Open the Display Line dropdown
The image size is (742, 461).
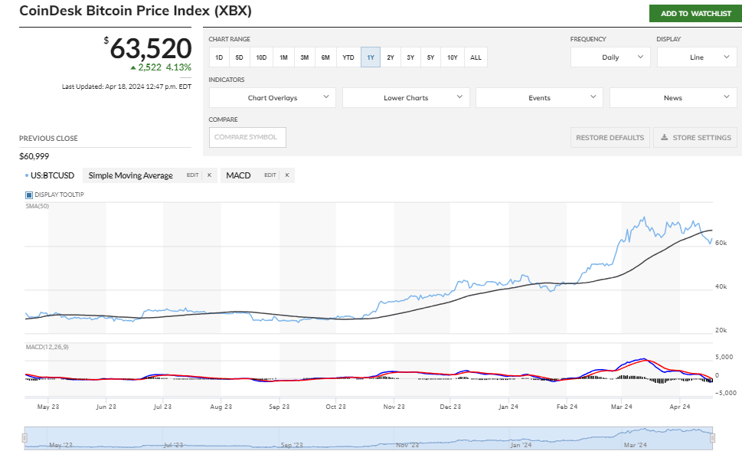click(697, 57)
